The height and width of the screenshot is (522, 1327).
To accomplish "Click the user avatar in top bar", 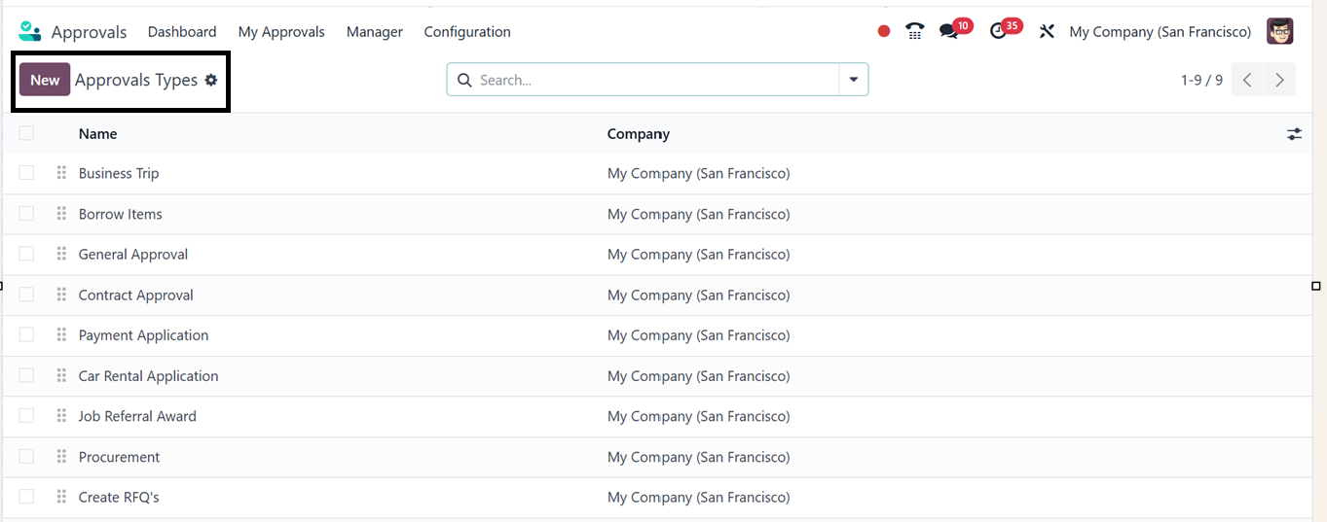I will coord(1279,31).
